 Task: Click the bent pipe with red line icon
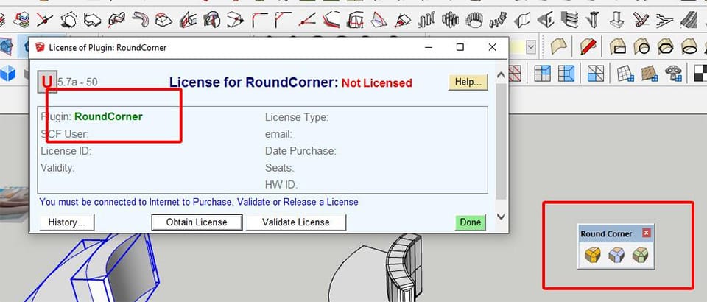click(x=117, y=20)
